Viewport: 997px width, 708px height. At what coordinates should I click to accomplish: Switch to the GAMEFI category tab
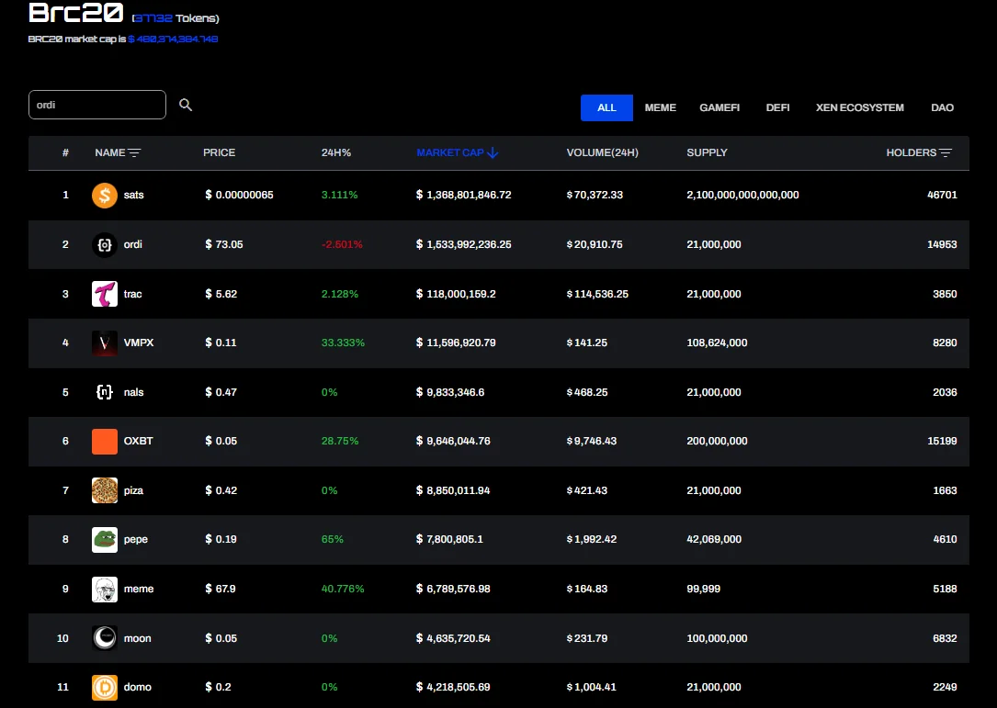(x=719, y=107)
